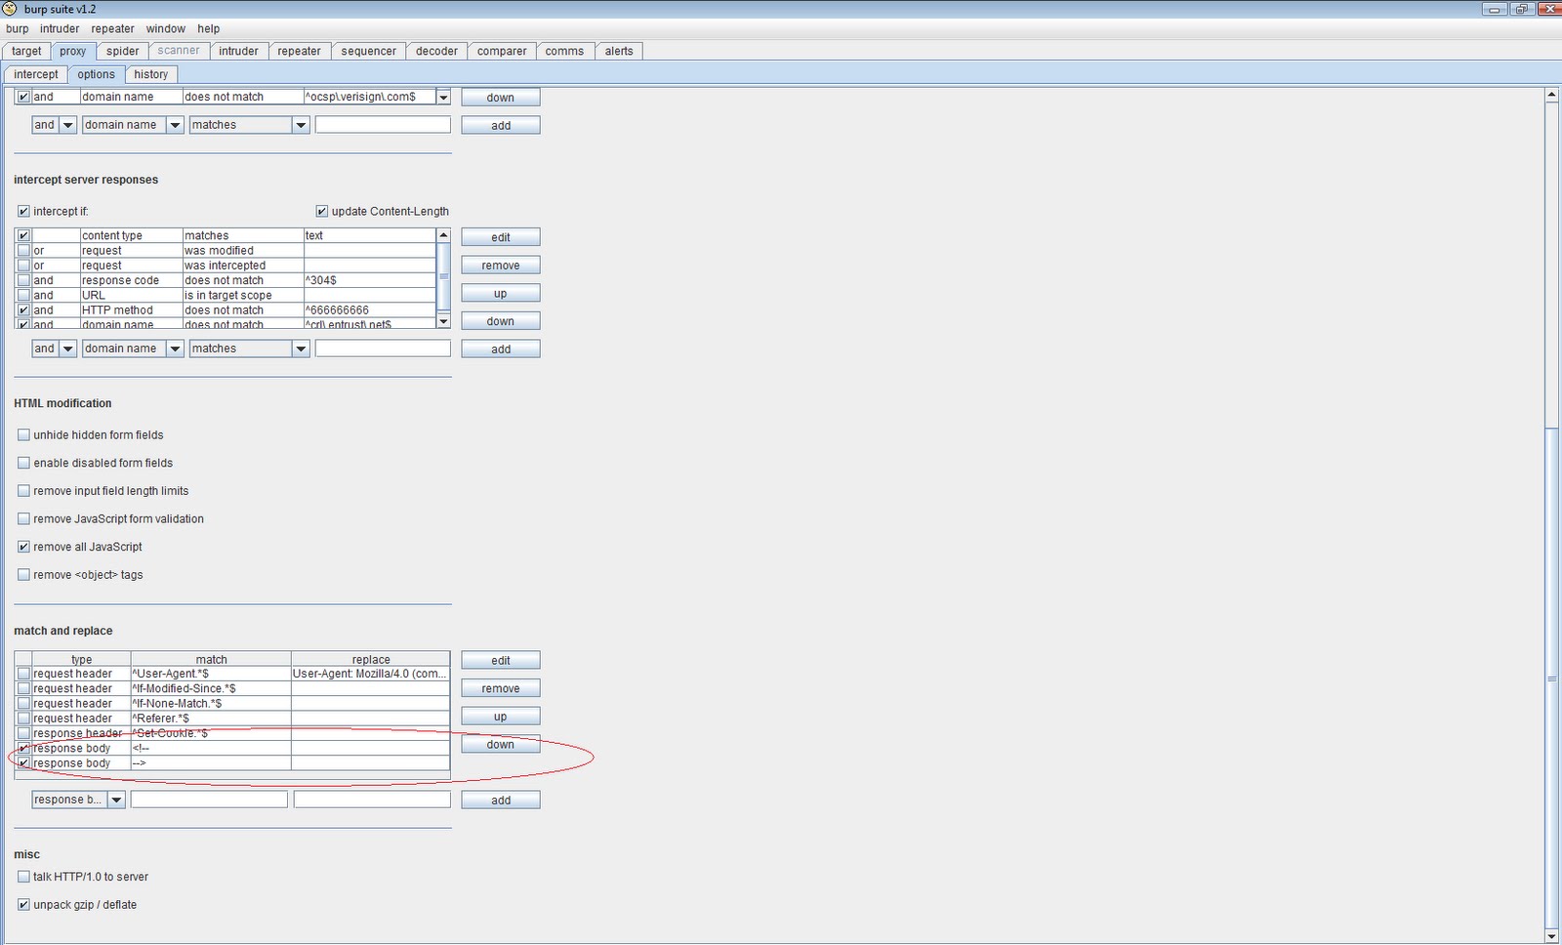
Task: Enable the User-Agent request header rule
Action: coord(23,674)
